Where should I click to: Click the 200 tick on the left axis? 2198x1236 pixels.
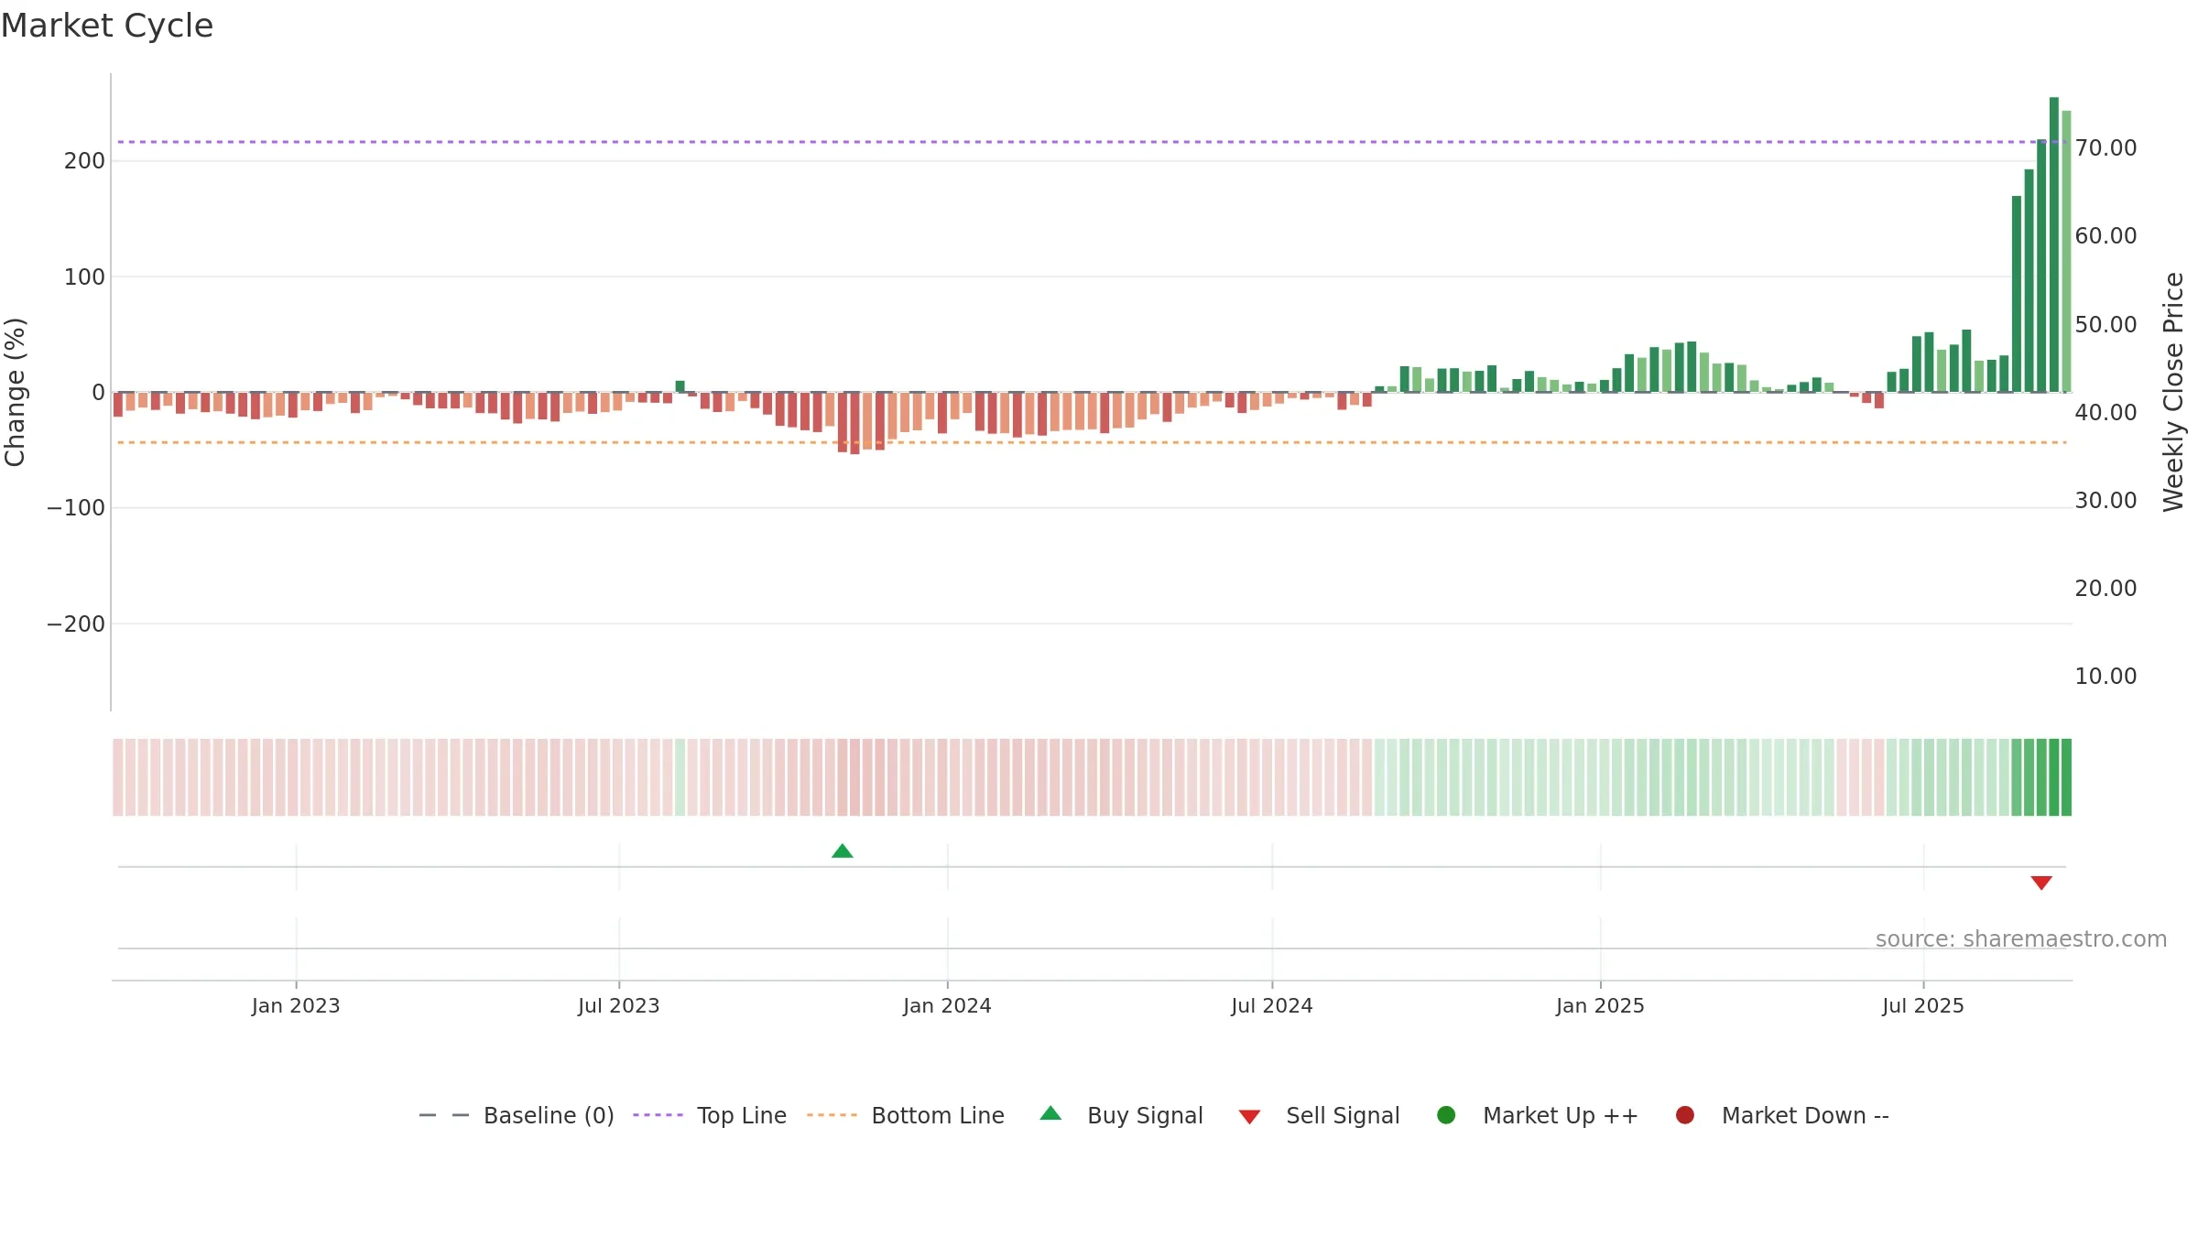pyautogui.click(x=84, y=161)
